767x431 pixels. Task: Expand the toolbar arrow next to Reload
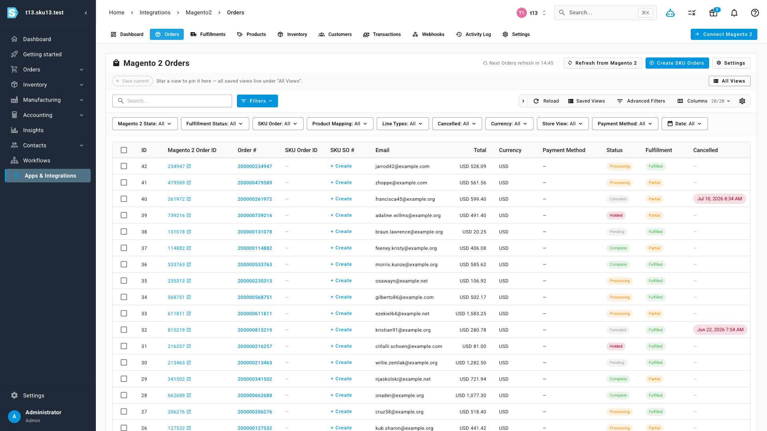(x=523, y=101)
